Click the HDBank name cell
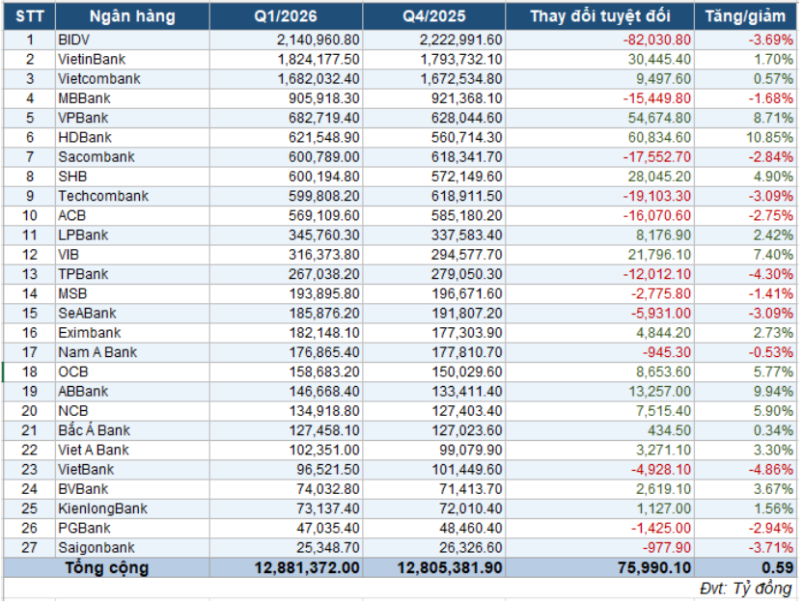This screenshot has width=803, height=605. point(132,137)
